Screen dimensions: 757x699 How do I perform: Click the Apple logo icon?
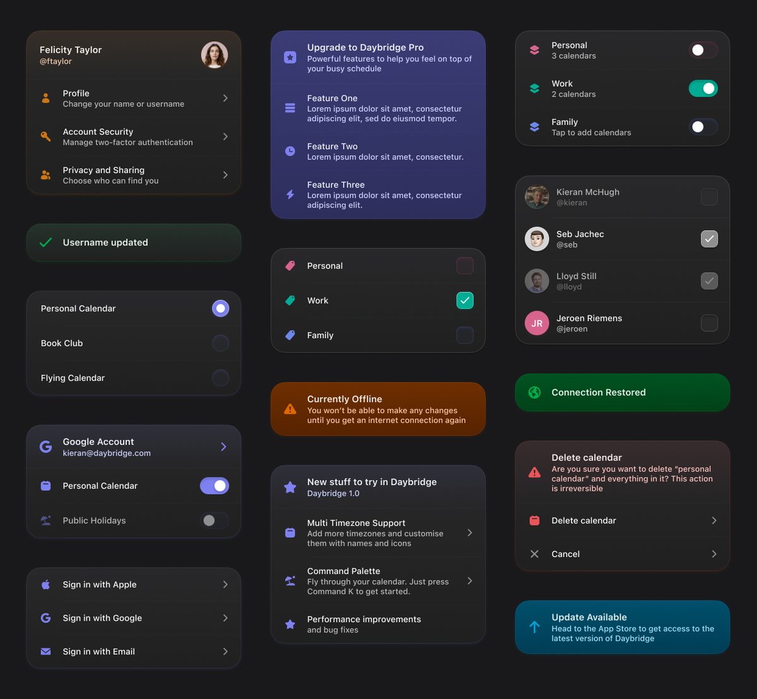[x=45, y=585]
